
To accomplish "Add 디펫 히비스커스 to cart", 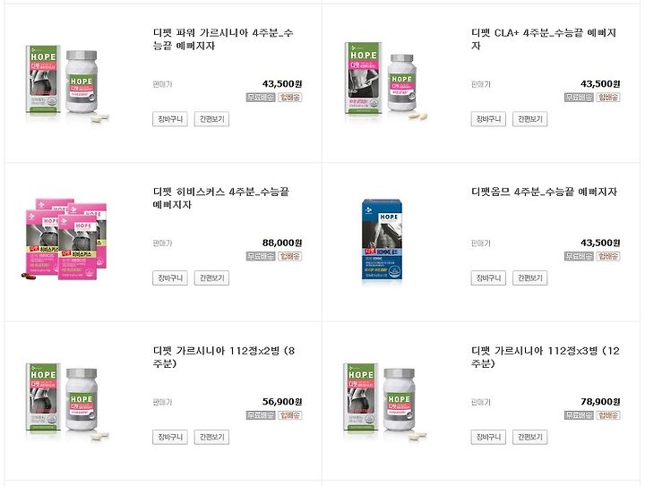I will 170,278.
